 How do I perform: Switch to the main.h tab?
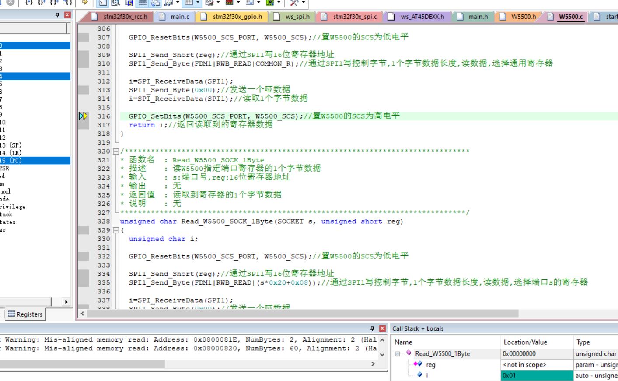click(473, 17)
